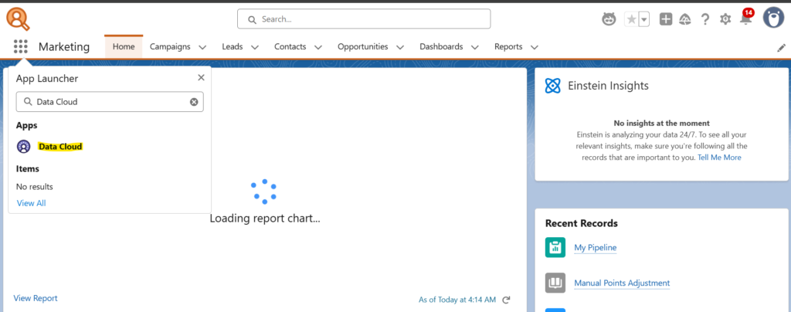This screenshot has height=312, width=791.
Task: Click the Data Cloud app icon
Action: (x=24, y=147)
